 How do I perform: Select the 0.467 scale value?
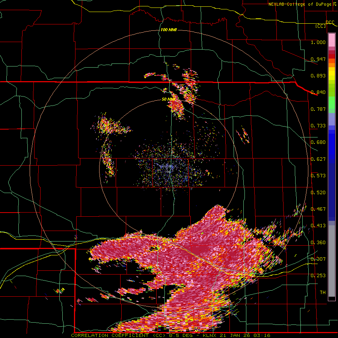(318, 209)
